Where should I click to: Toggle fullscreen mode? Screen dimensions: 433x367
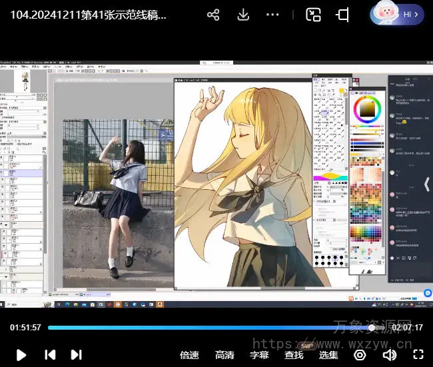coord(418,355)
